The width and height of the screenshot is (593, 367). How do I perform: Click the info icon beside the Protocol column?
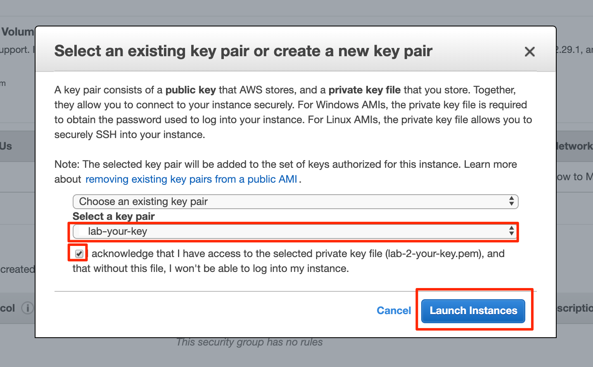click(x=27, y=308)
